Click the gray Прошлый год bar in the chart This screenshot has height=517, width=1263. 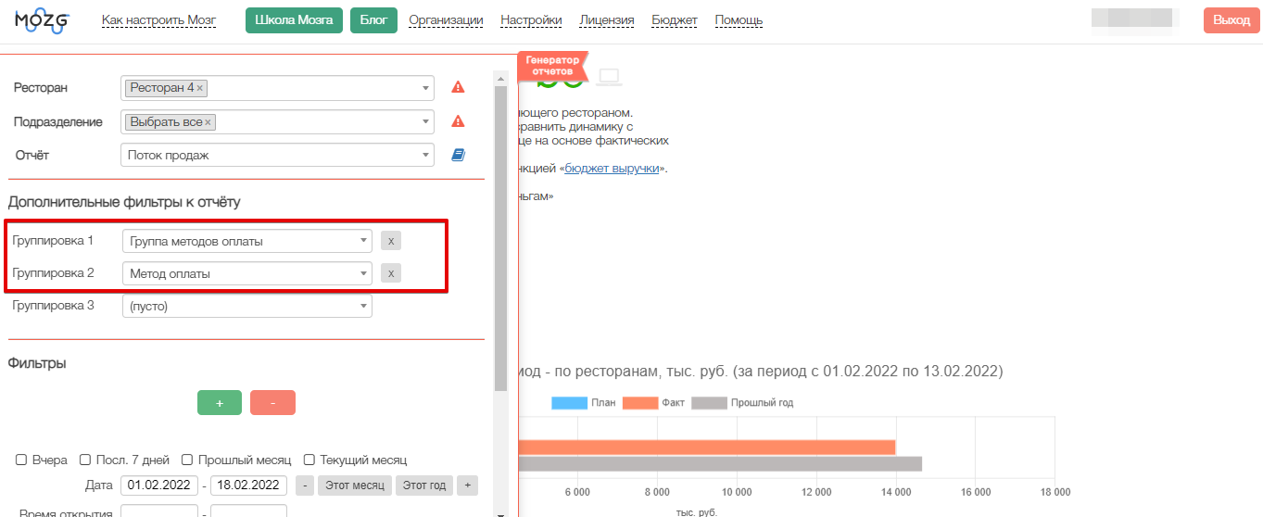(720, 463)
